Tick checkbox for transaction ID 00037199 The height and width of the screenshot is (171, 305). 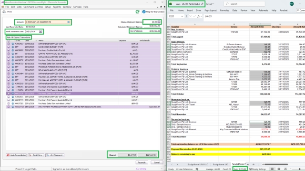[x=9, y=100]
